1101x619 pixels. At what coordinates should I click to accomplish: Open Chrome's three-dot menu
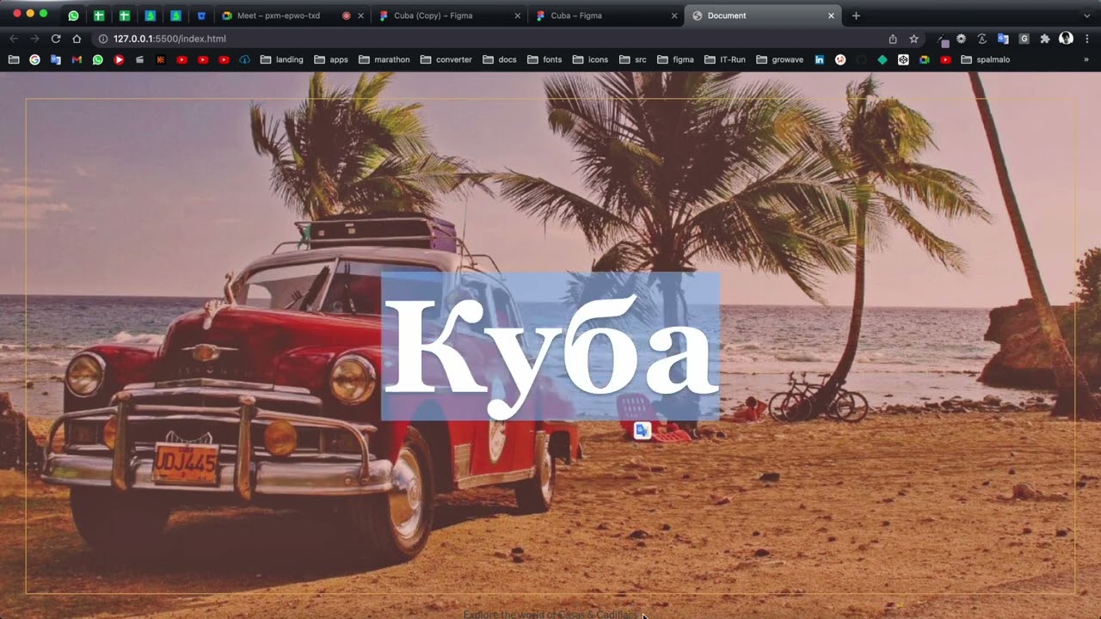coord(1087,39)
